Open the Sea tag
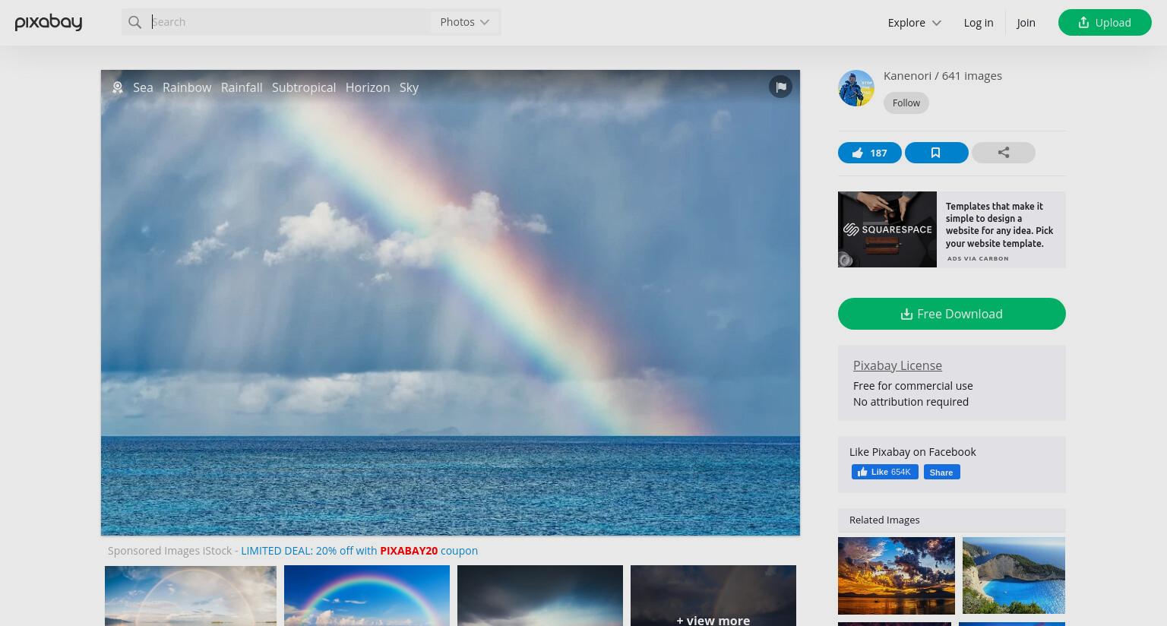 click(143, 87)
